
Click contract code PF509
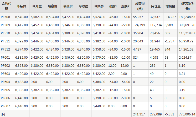5,25
